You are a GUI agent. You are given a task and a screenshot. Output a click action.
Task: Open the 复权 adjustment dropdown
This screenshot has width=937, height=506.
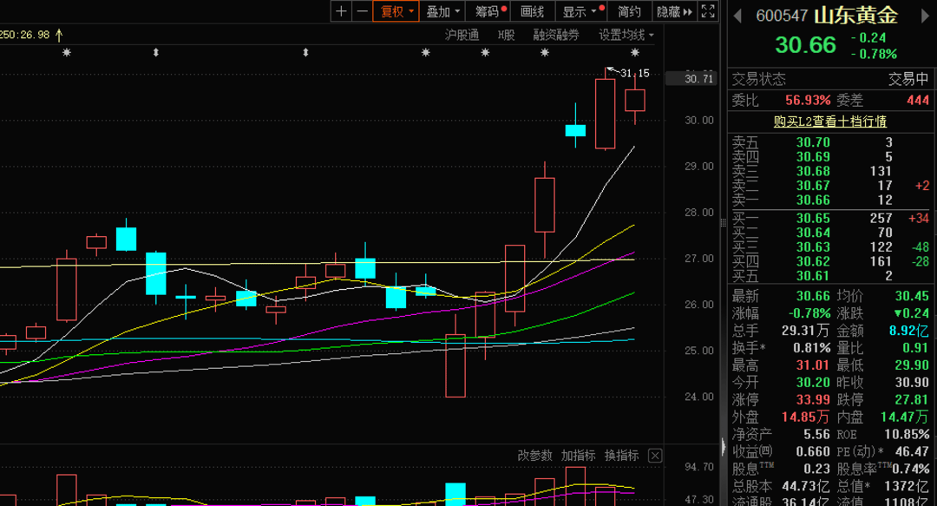(396, 11)
